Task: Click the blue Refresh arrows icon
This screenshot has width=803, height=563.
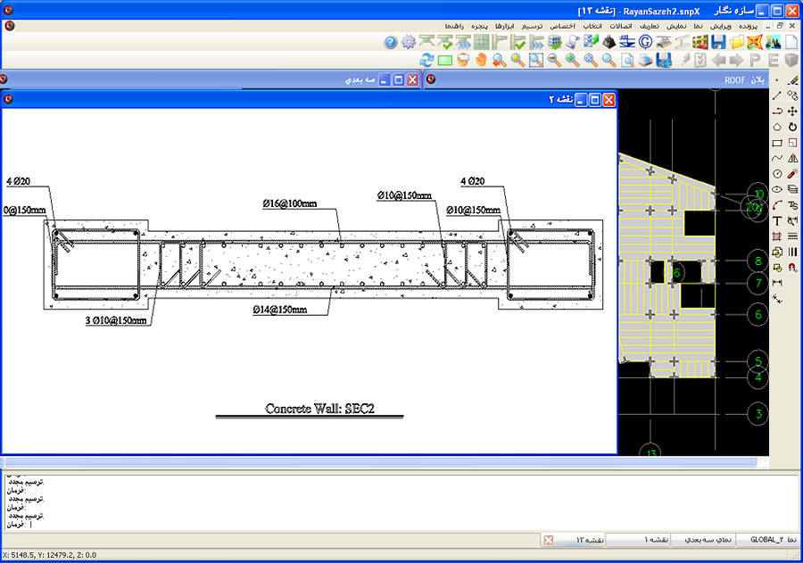Action: [x=426, y=61]
